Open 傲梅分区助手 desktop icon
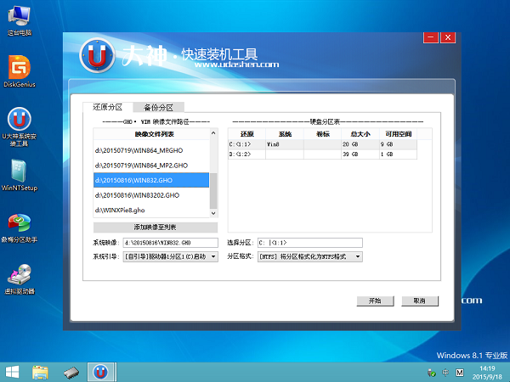This screenshot has width=510, height=382. (18, 224)
